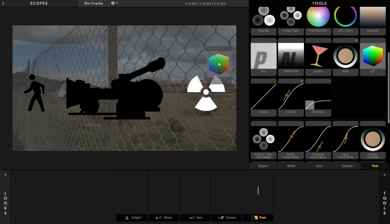Click the Subject stage in look chain
The width and height of the screenshot is (390, 224).
pyautogui.click(x=132, y=218)
